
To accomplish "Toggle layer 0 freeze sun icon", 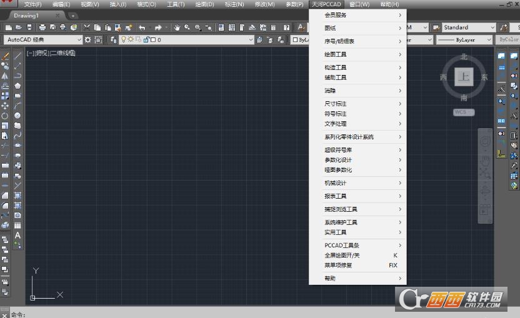I will pos(131,39).
